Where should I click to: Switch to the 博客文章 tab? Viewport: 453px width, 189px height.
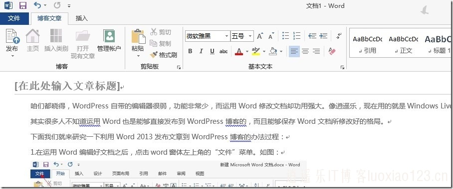pyautogui.click(x=49, y=18)
